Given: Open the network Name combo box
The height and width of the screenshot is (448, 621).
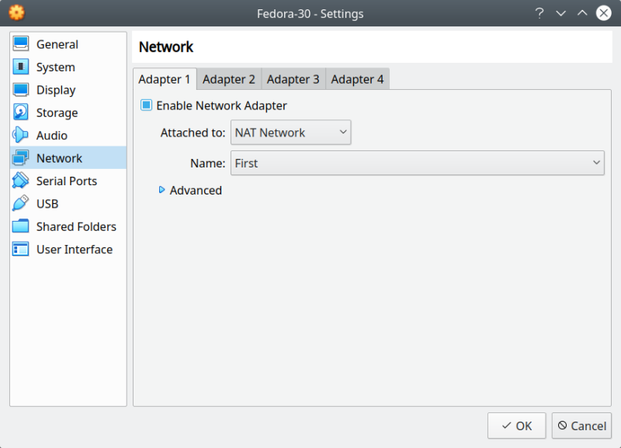Looking at the screenshot, I should [x=418, y=163].
